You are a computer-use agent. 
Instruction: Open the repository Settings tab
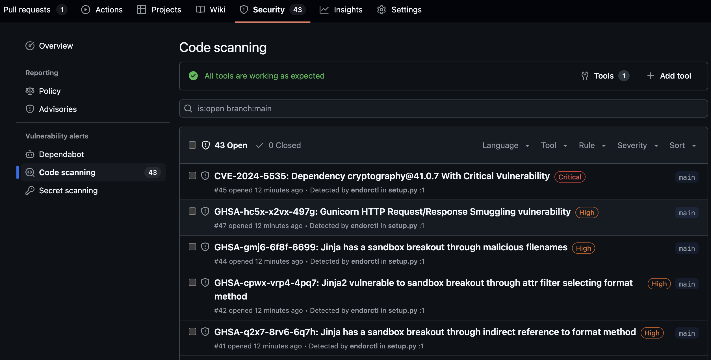pyautogui.click(x=399, y=10)
